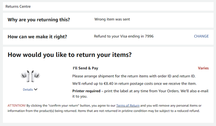Change the refund method via CHANGE
Viewport: 216px width, 126px height.
point(201,36)
